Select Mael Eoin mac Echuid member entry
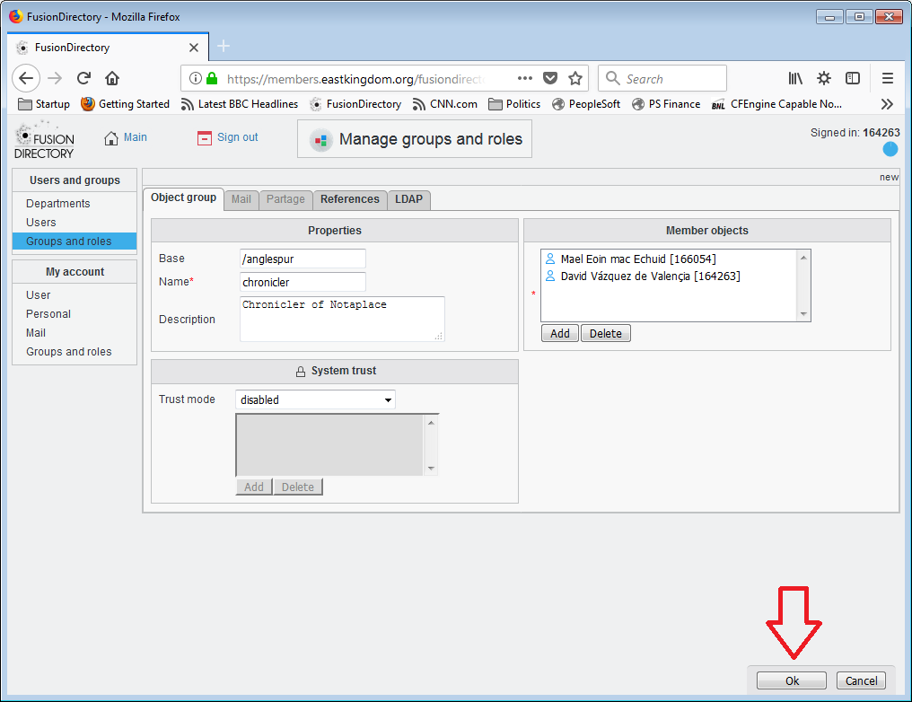This screenshot has width=912, height=702. 638,259
